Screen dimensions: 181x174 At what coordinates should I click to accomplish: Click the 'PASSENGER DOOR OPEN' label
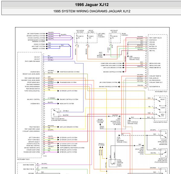click(31, 152)
